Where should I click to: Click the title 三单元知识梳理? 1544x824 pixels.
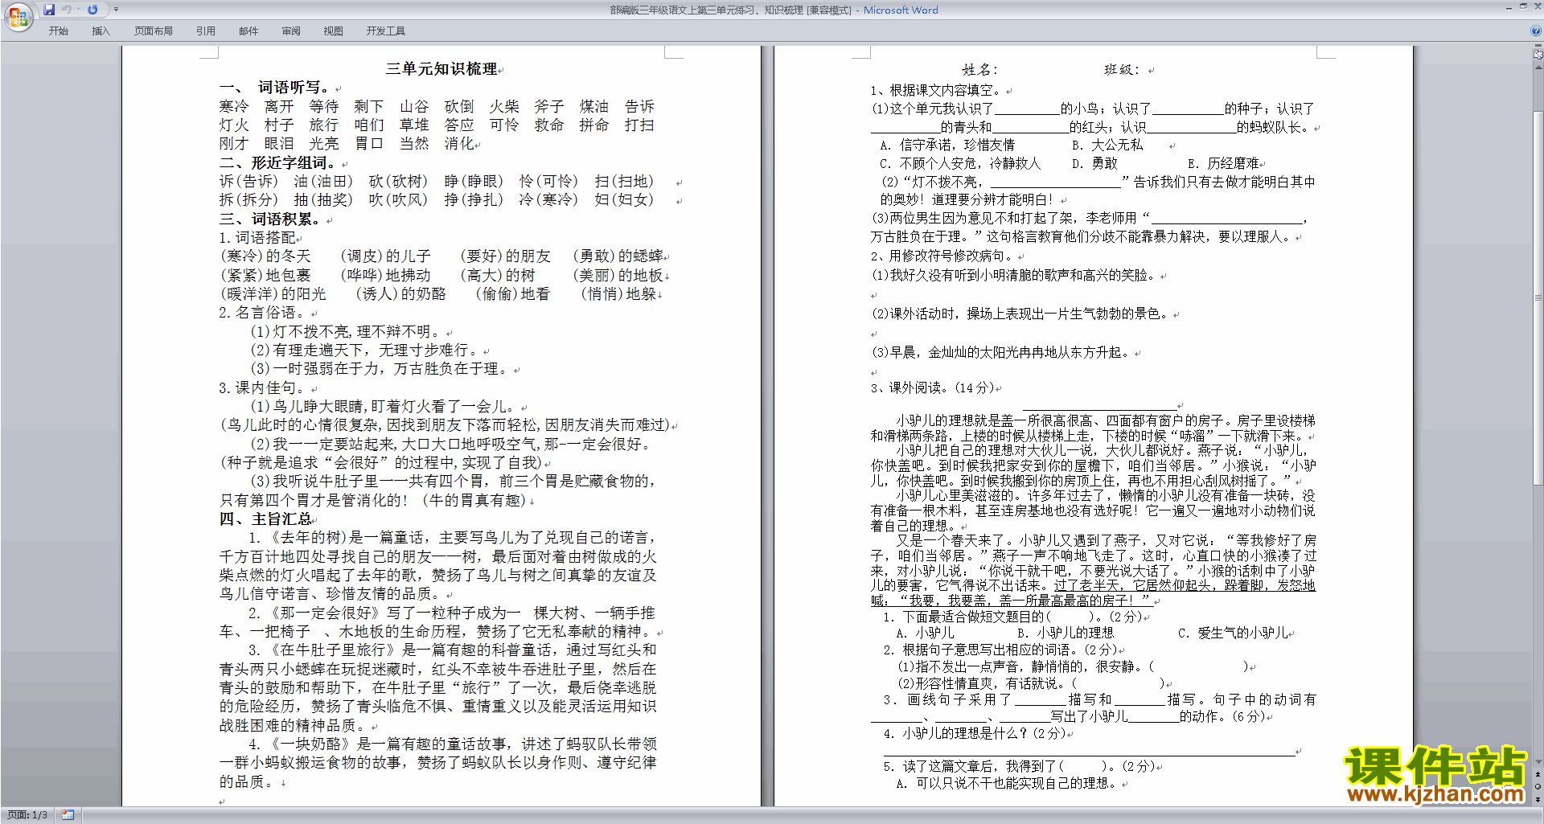click(x=441, y=69)
